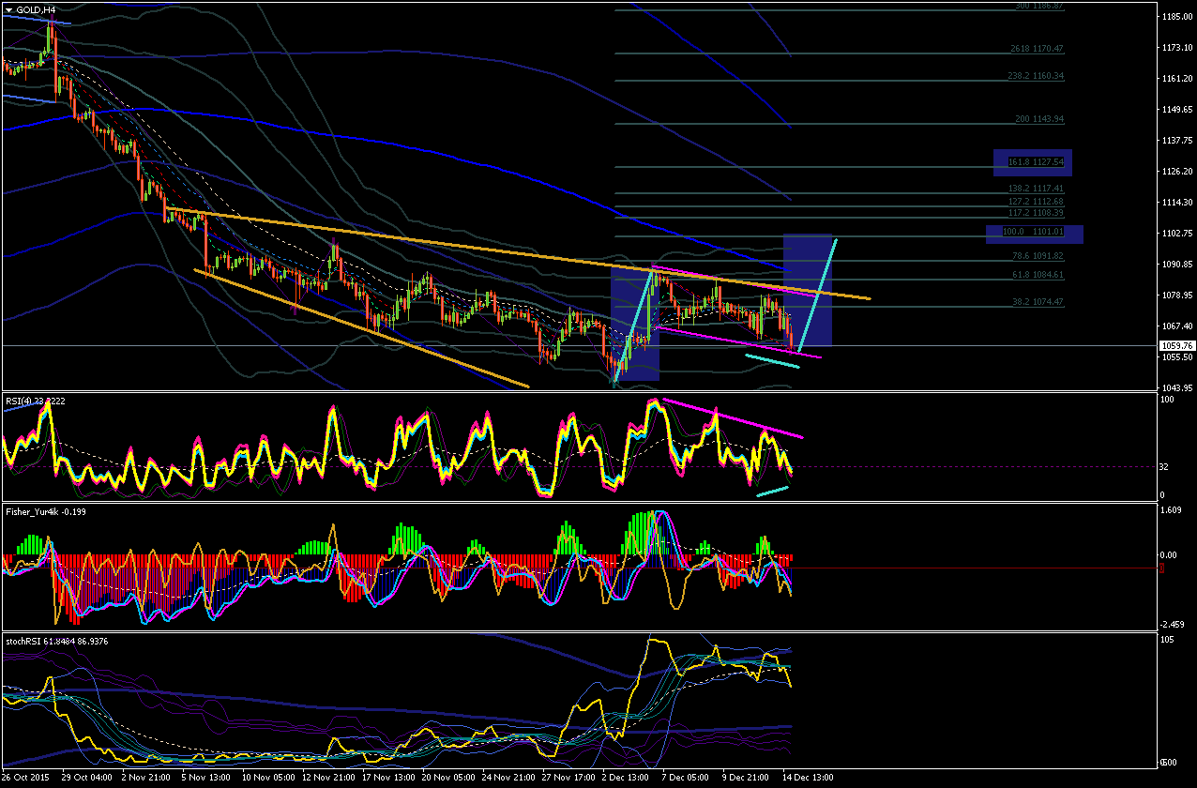Screen dimensions: 1197x788
Task: Click the Fisher scale value 1.609
Action: (1173, 510)
